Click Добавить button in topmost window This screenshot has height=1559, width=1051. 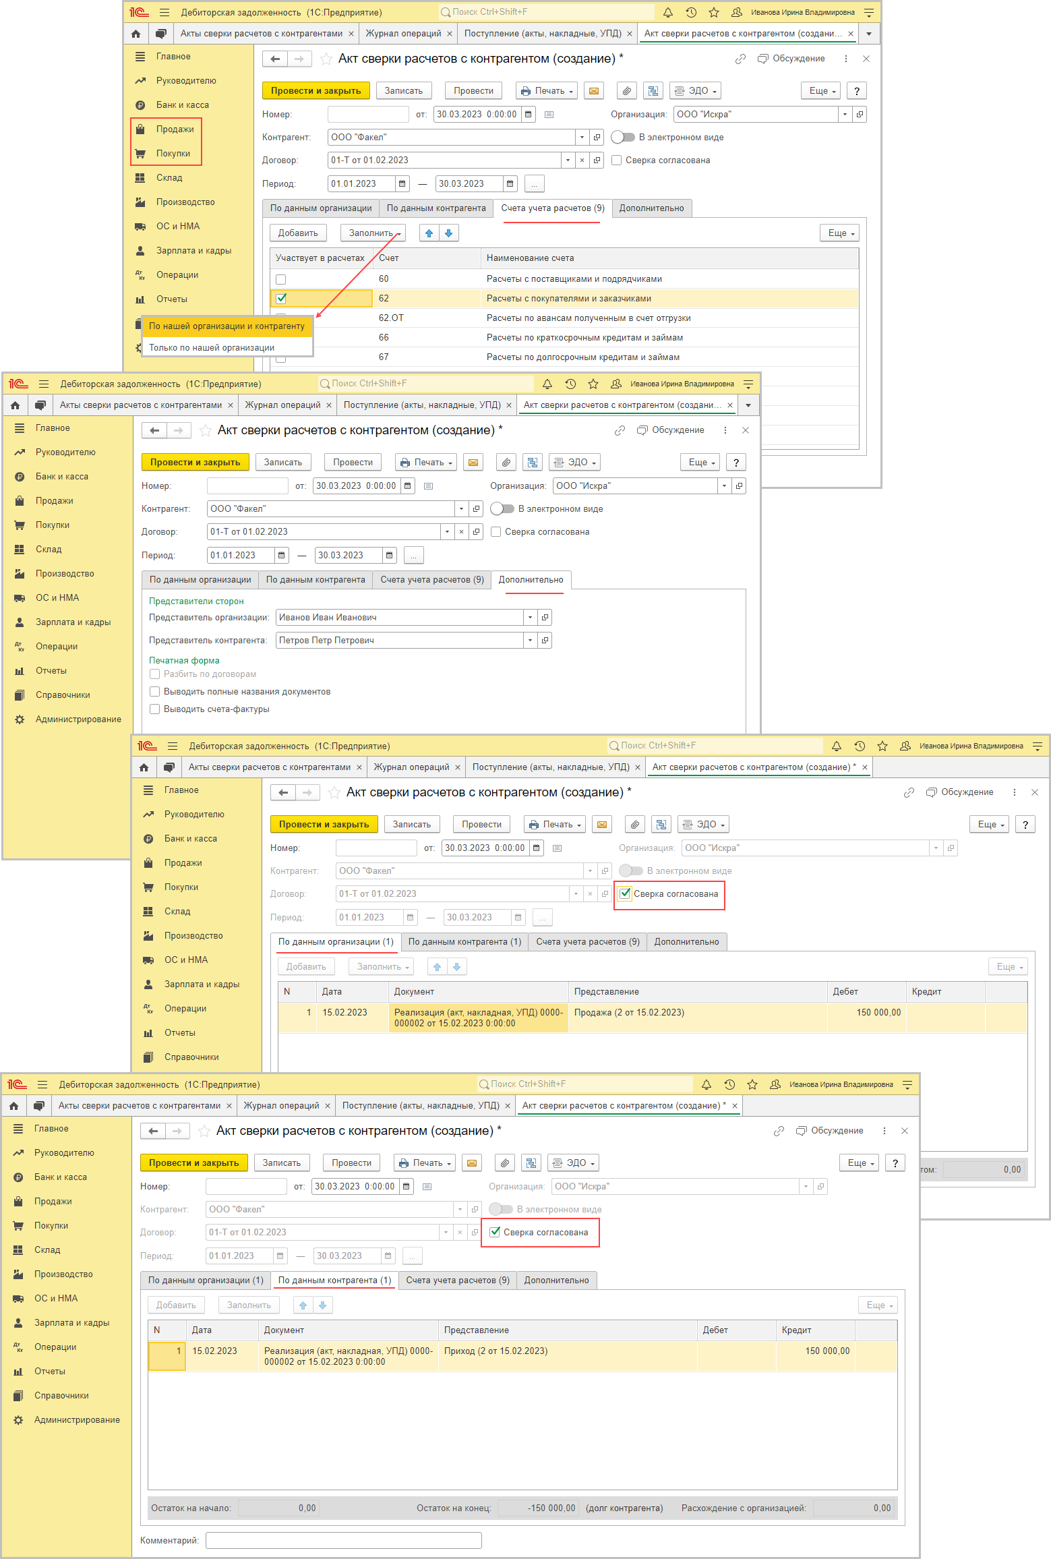coord(298,233)
